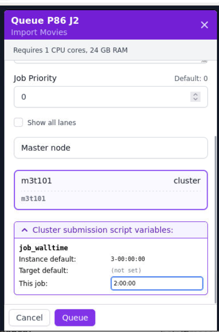The height and width of the screenshot is (332, 219).
Task: Click the Cluster submission script variables header
Action: click(x=111, y=230)
